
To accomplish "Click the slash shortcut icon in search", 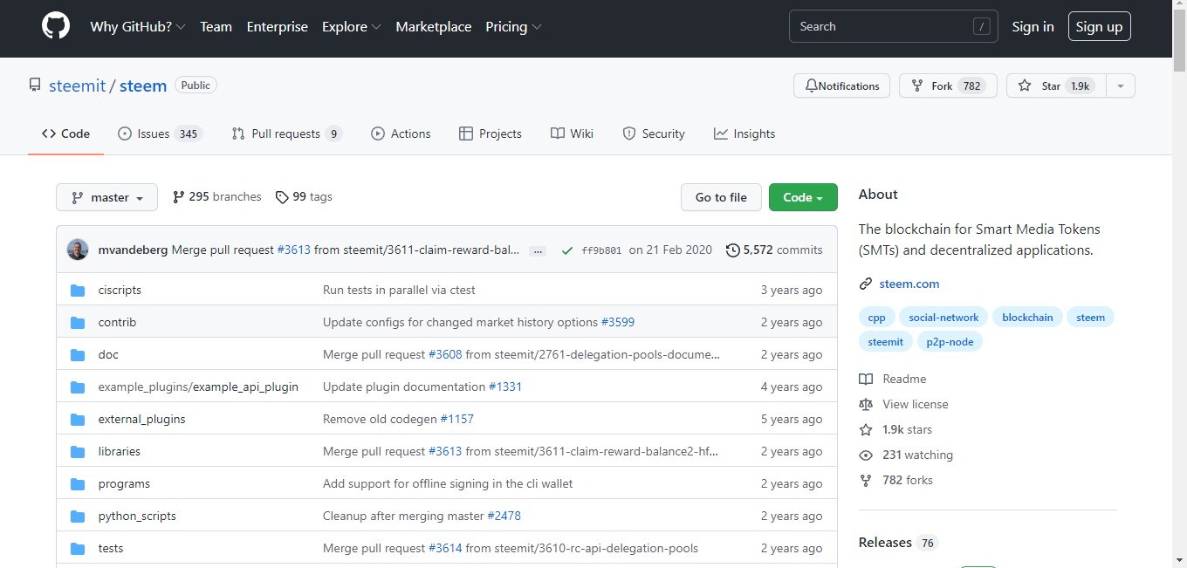I will pyautogui.click(x=982, y=27).
